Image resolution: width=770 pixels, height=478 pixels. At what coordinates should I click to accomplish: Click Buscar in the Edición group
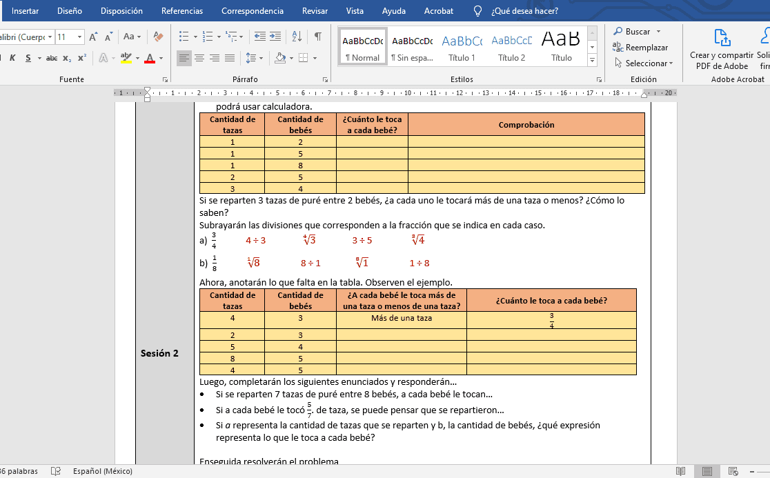tap(631, 32)
